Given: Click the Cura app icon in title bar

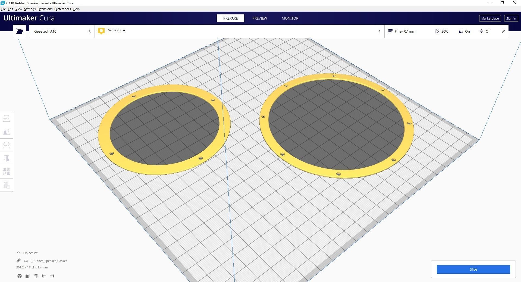Looking at the screenshot, I should click(3, 3).
